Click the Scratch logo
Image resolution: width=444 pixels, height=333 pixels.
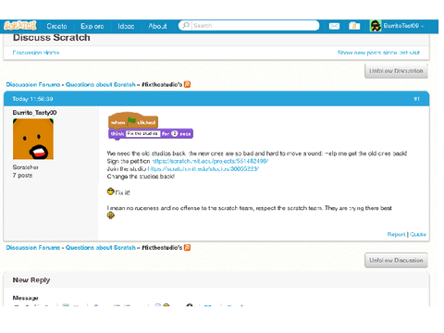[x=20, y=26]
